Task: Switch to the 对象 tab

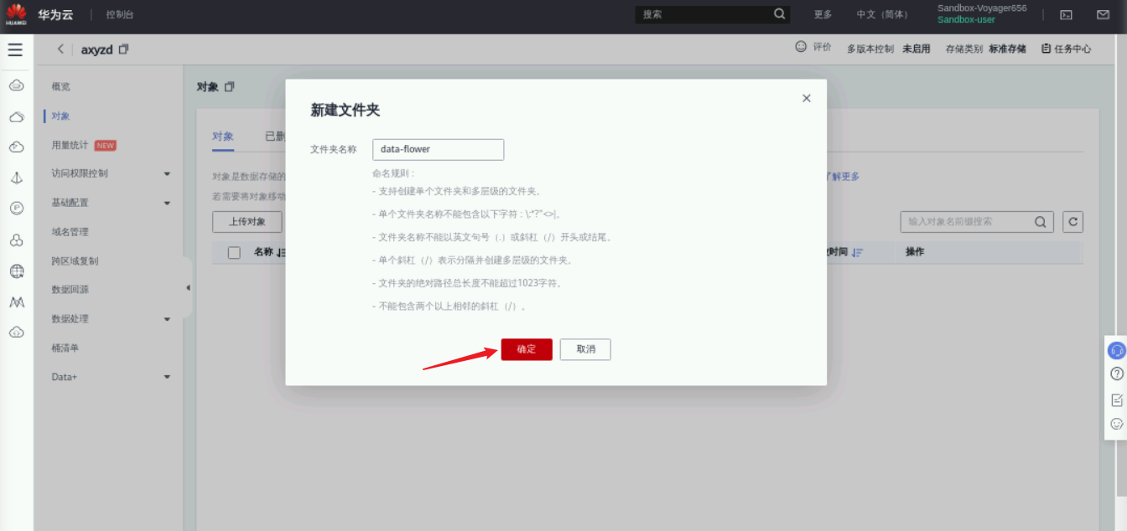Action: point(223,137)
